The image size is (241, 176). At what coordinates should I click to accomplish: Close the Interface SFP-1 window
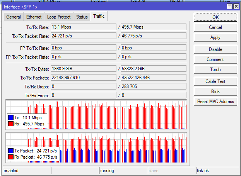pyautogui.click(x=236, y=7)
